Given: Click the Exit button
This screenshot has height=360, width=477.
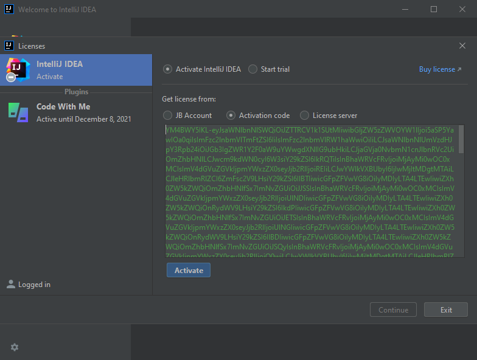Looking at the screenshot, I should [x=446, y=310].
